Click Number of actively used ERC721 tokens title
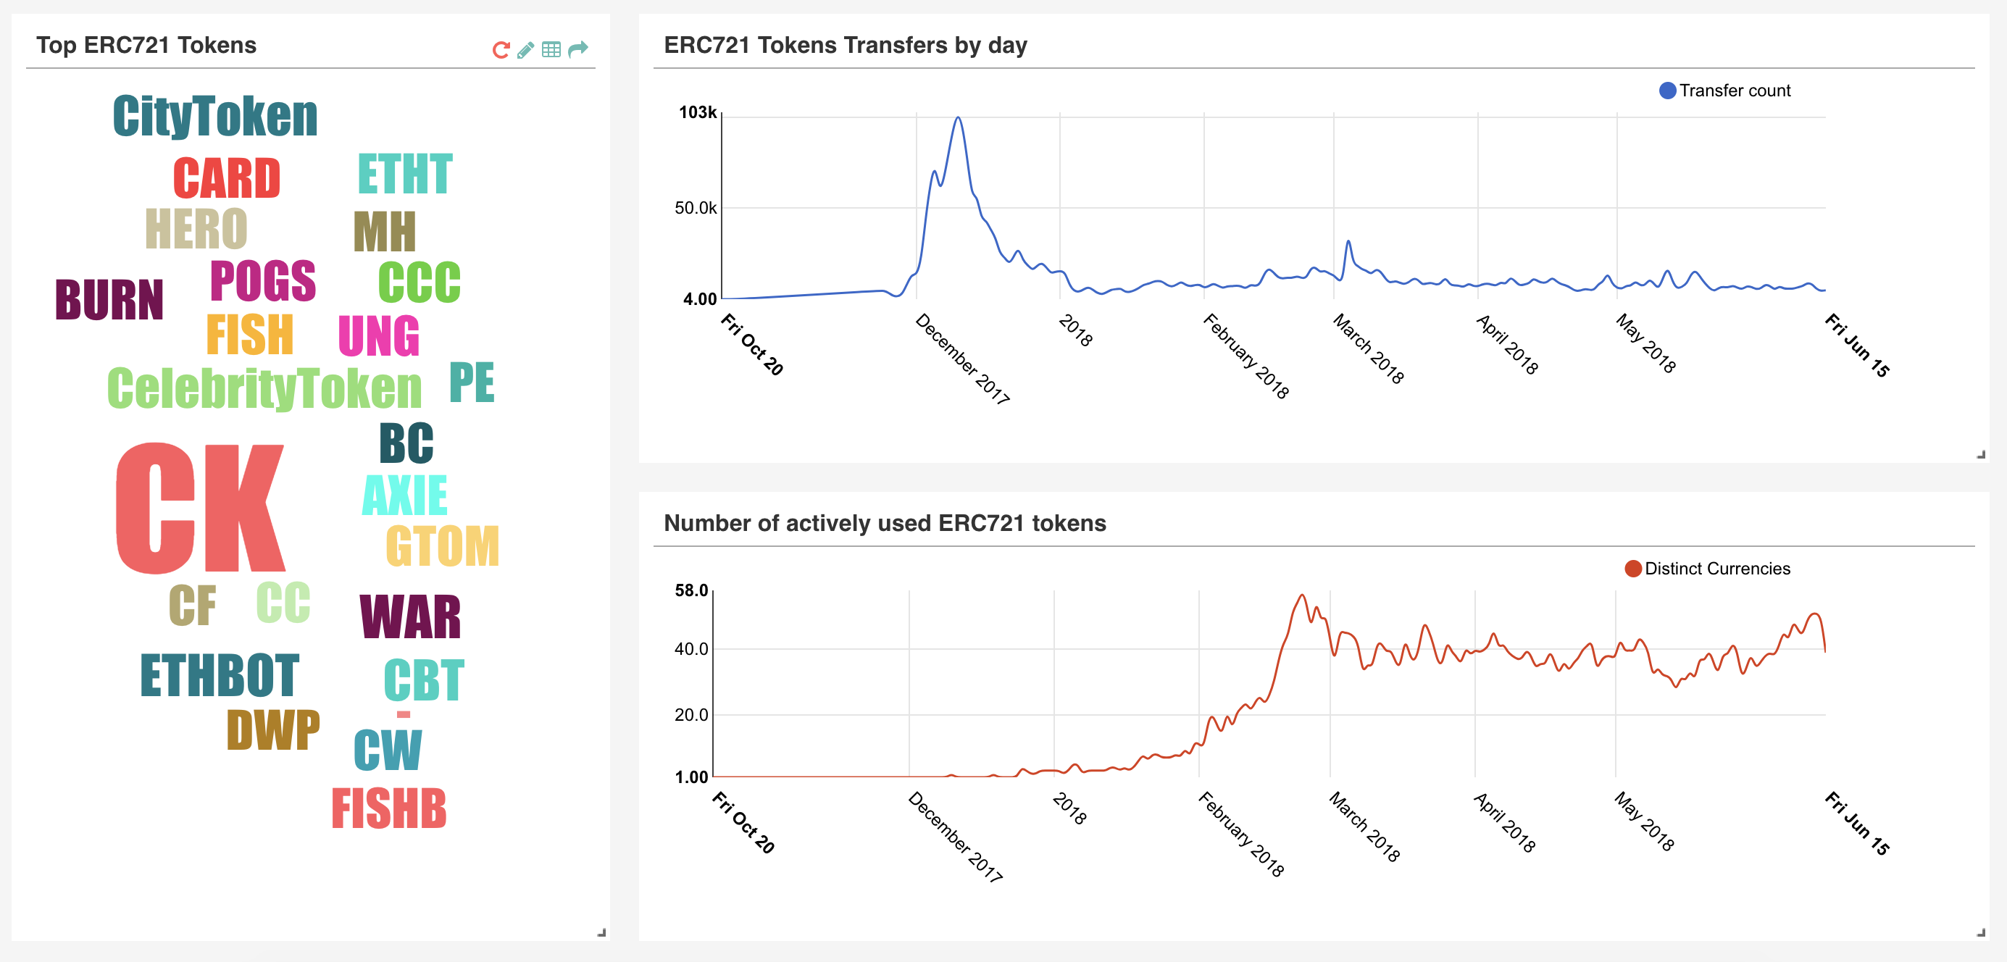The width and height of the screenshot is (2007, 962). 884,524
